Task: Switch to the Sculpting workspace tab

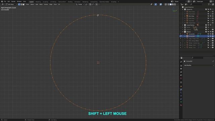Action: (x=45, y=2)
